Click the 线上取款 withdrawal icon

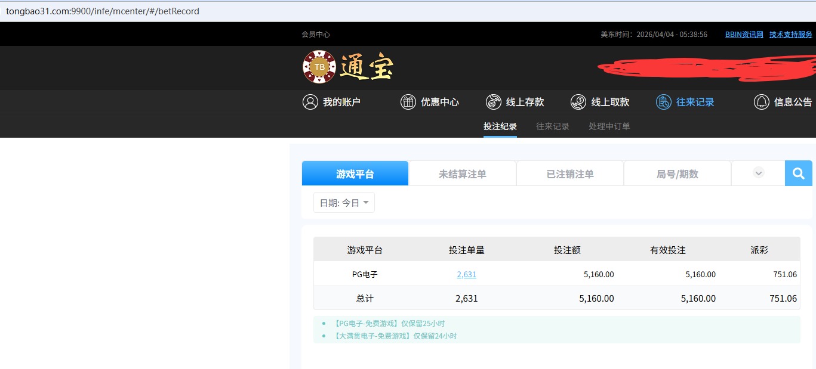click(x=578, y=102)
